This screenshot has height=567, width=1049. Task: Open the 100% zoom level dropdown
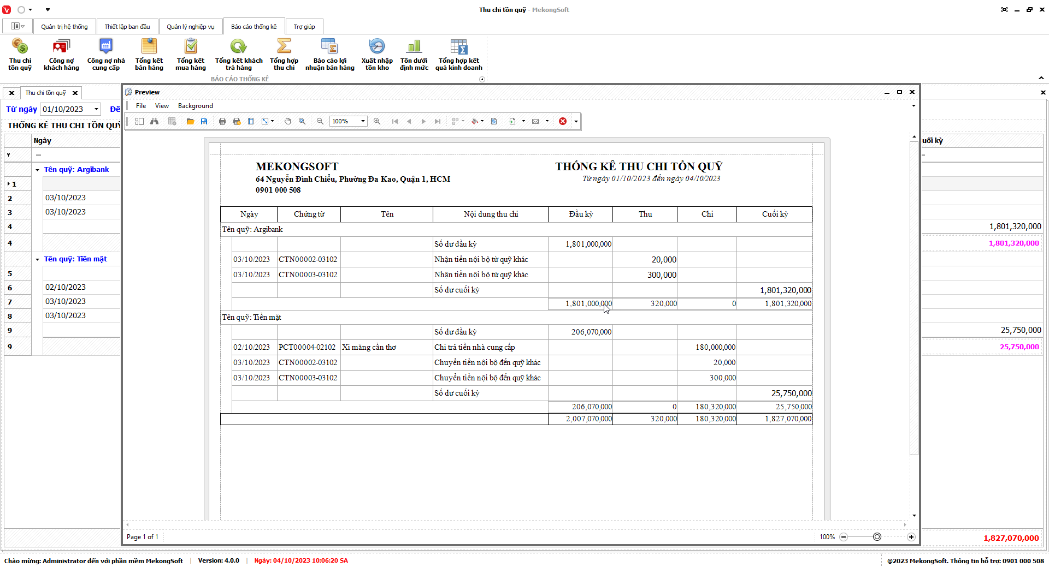click(363, 121)
